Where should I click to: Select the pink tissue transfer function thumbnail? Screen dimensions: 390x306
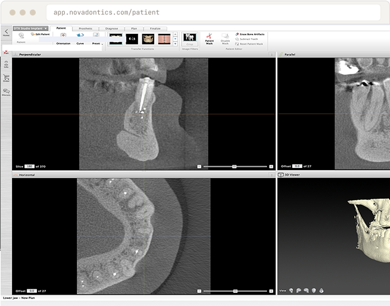point(164,39)
